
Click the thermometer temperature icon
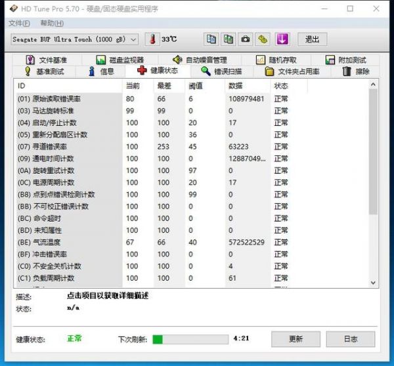[x=152, y=39]
